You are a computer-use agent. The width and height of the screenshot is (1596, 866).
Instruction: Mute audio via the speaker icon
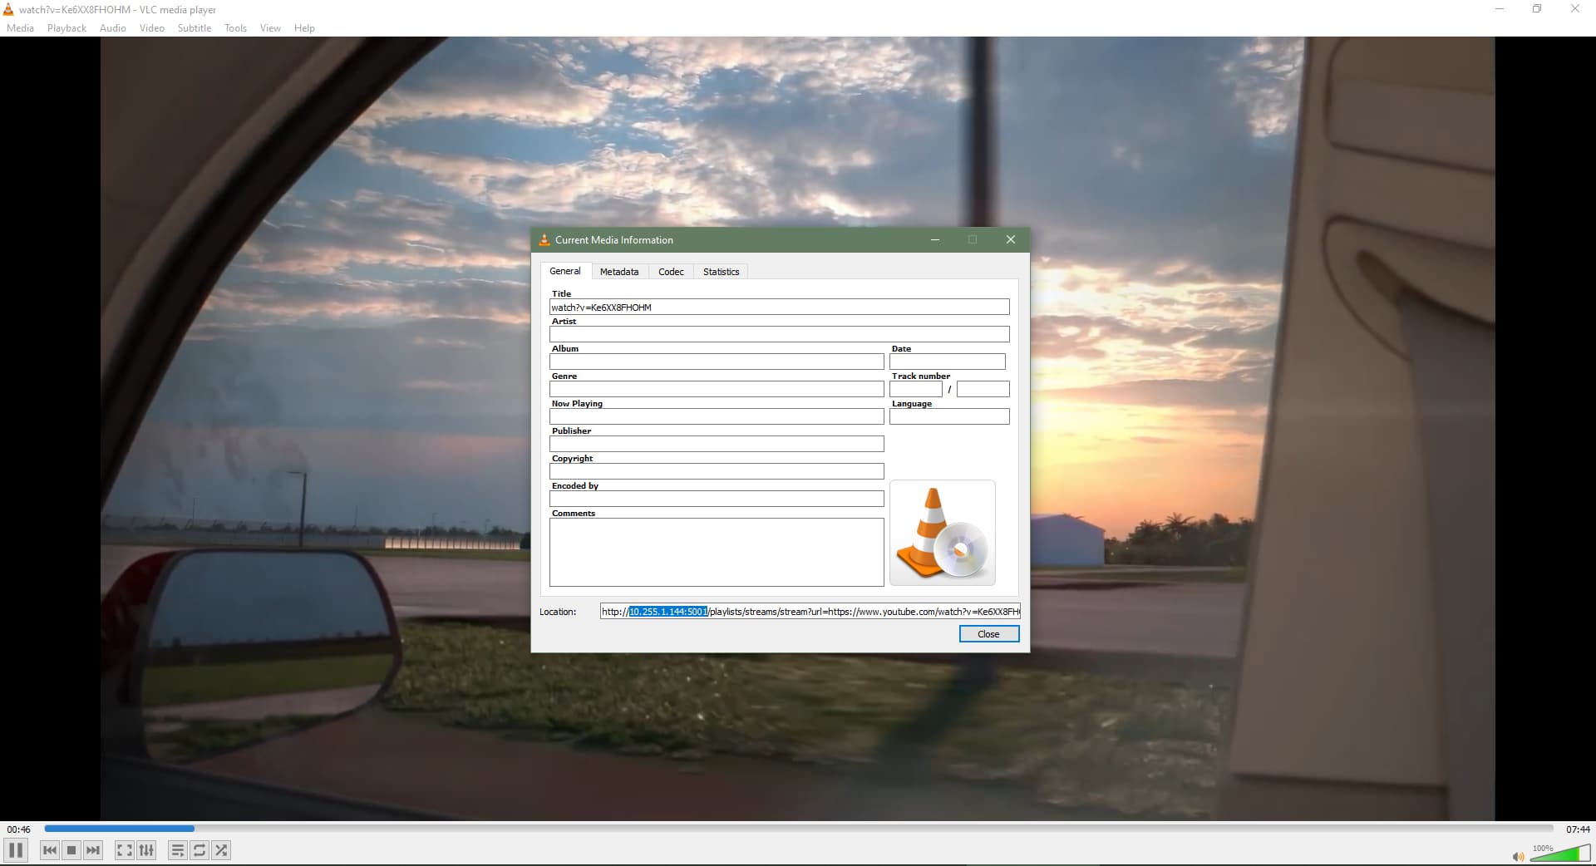[1518, 856]
